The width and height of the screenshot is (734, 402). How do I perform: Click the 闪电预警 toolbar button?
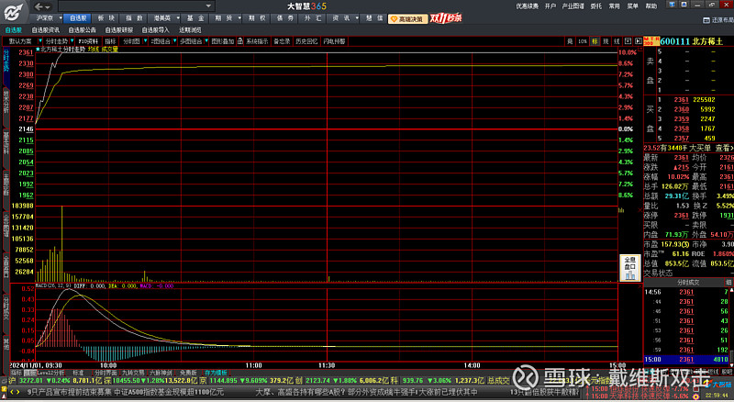(x=334, y=41)
